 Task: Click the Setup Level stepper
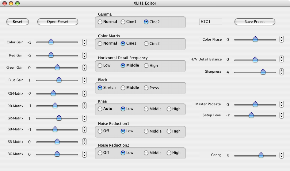[x=281, y=115]
